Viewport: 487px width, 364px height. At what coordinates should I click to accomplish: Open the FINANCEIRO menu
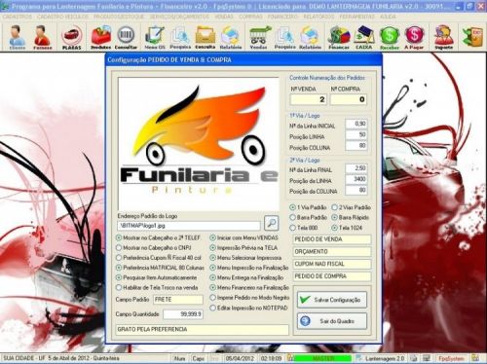pos(282,17)
